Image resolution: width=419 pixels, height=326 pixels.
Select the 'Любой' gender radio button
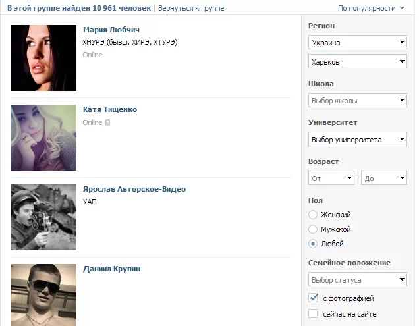click(313, 244)
